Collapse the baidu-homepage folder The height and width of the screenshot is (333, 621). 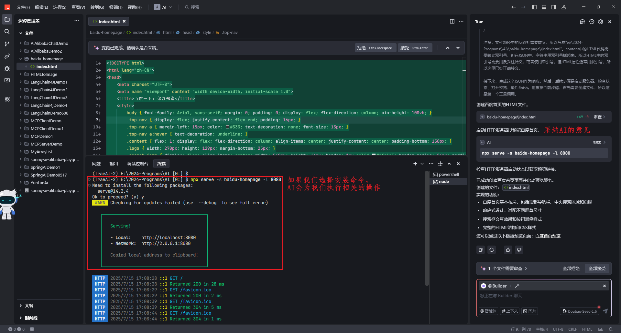(21, 59)
